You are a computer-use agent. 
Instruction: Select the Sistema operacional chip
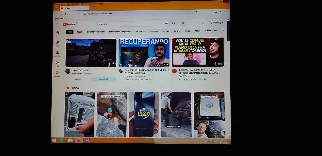96,32
